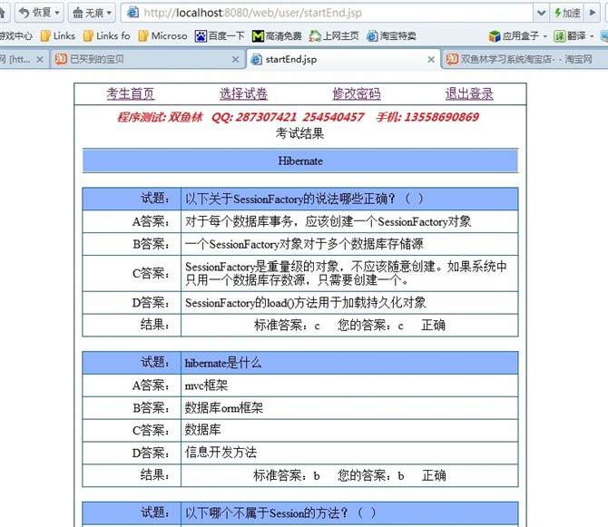Image resolution: width=608 pixels, height=527 pixels.
Task: Click the 退出登录 link
Action: 469,93
